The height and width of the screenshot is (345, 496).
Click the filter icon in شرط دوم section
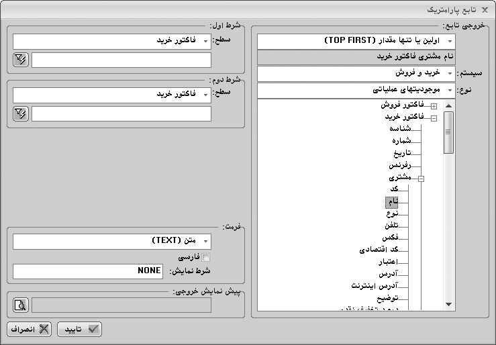coord(20,113)
